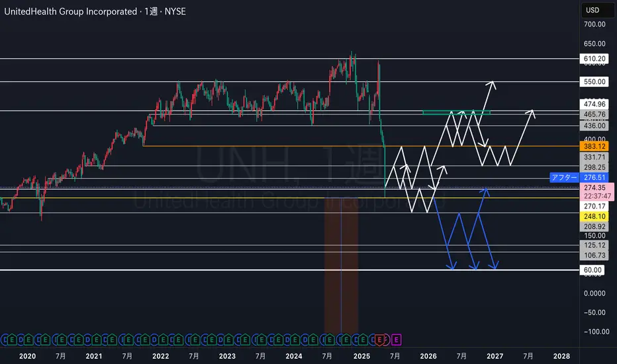Click the 2023 label on time axis
This screenshot has height=364, width=617.
point(227,356)
